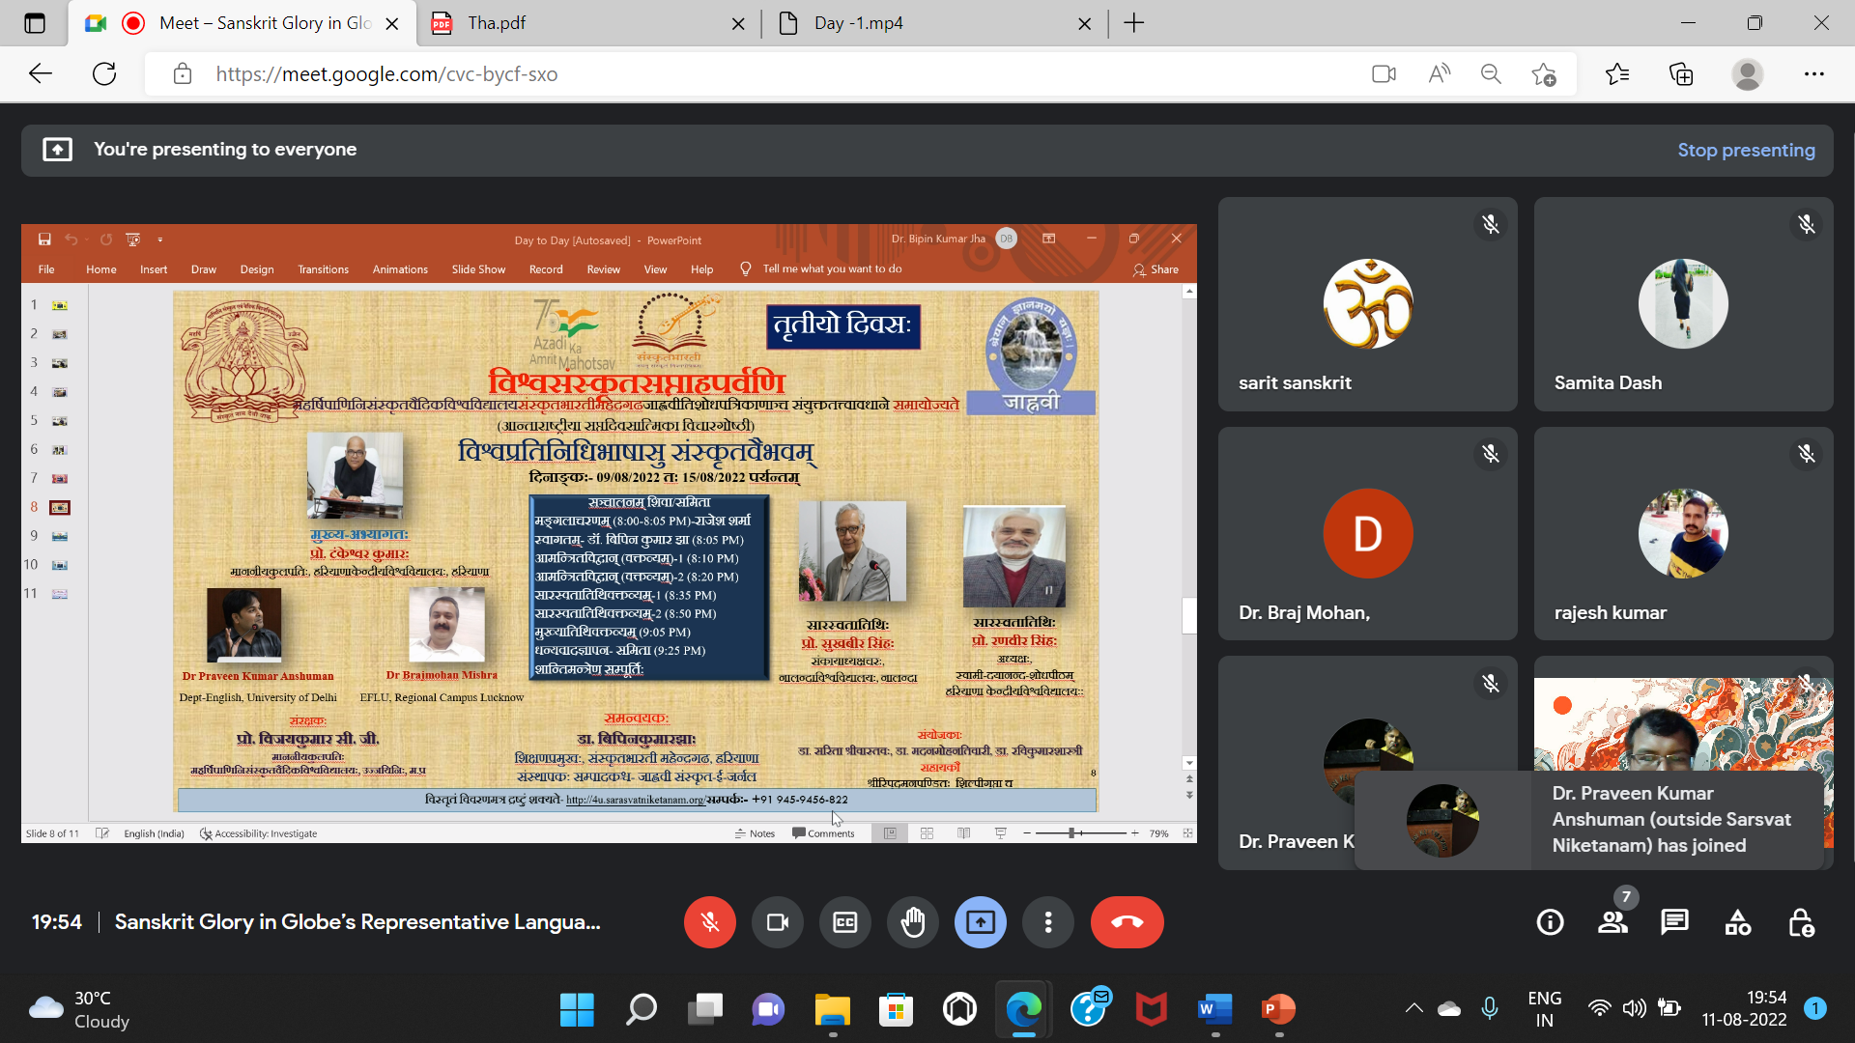Unmute microphone in Meet controls

click(x=709, y=922)
